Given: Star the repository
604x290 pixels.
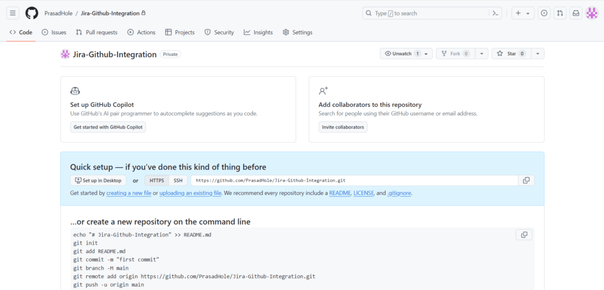Looking at the screenshot, I should pos(511,54).
